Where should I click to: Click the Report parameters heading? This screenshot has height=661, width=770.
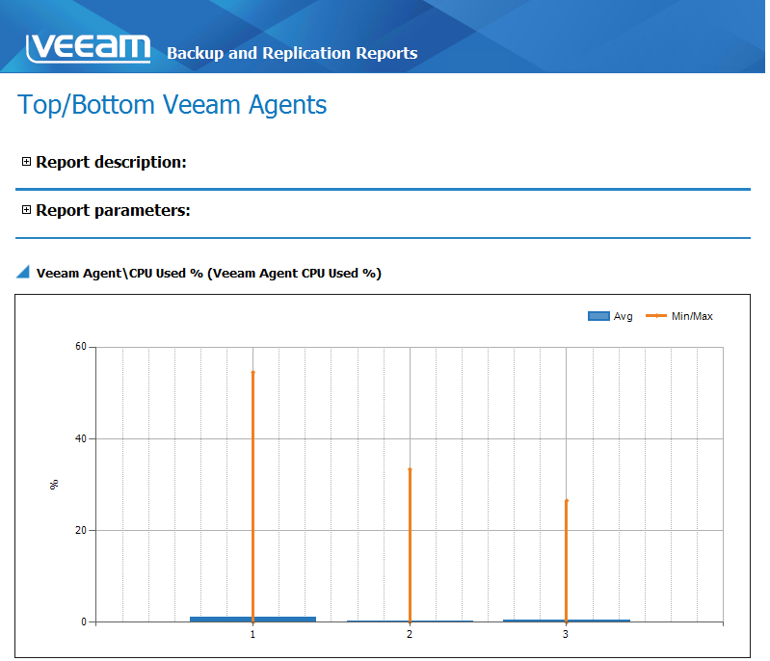113,210
